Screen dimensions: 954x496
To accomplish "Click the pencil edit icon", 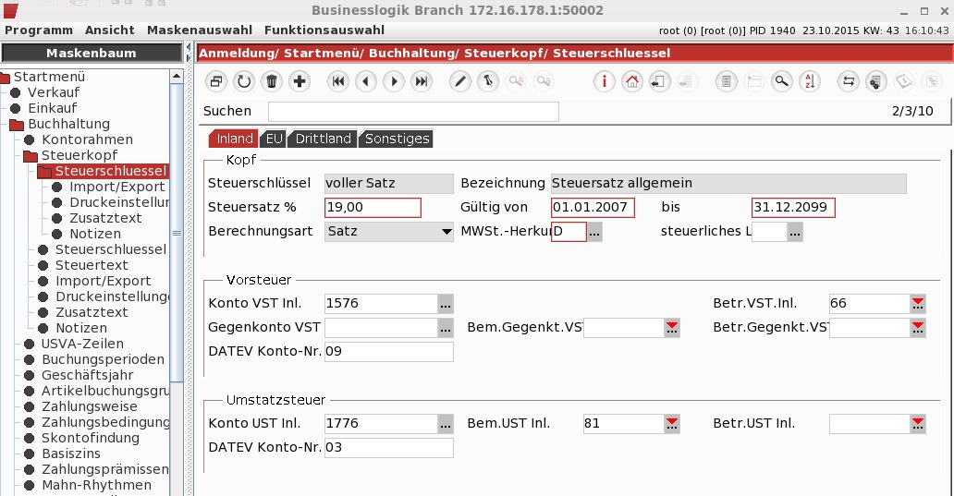I will pyautogui.click(x=460, y=81).
